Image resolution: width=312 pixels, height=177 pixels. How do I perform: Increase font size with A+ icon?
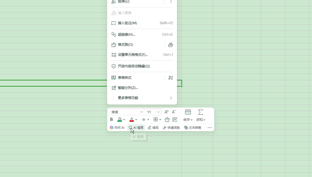pos(166,112)
